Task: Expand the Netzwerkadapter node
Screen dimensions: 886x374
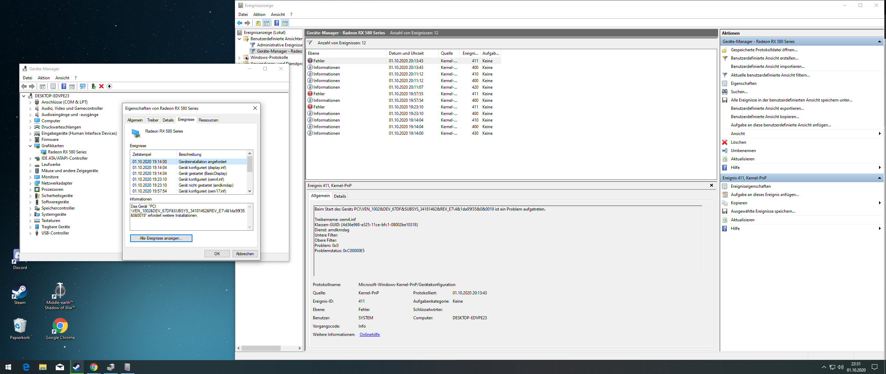Action: pos(30,183)
